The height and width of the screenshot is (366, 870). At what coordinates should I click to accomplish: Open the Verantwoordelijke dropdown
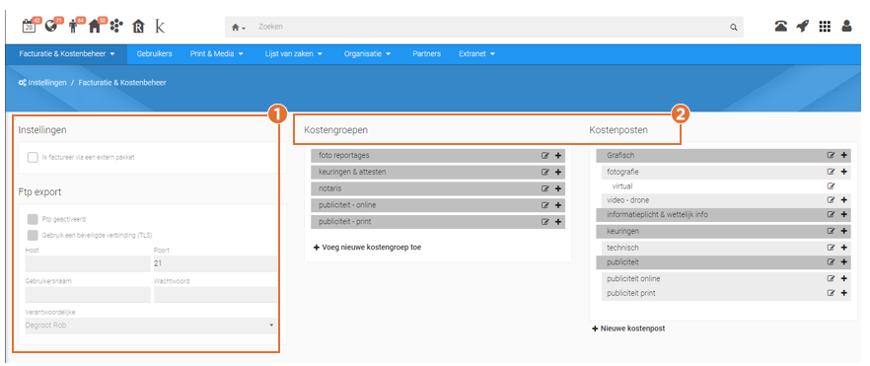[151, 326]
